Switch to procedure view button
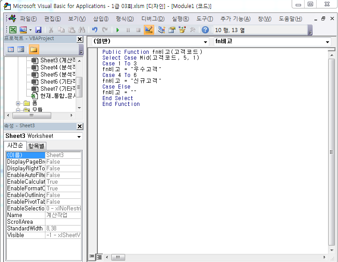 (x=92, y=257)
